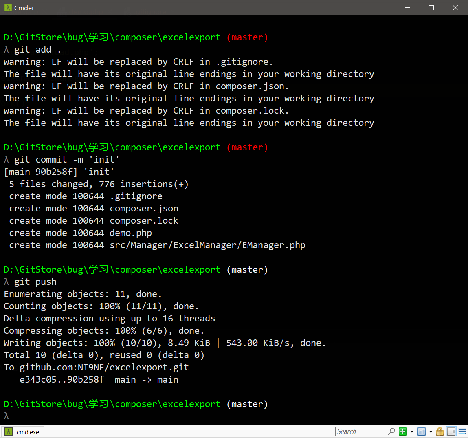Expand the dropdown arrow beside the green plus
Screen dimensions: 468x438
click(x=412, y=431)
